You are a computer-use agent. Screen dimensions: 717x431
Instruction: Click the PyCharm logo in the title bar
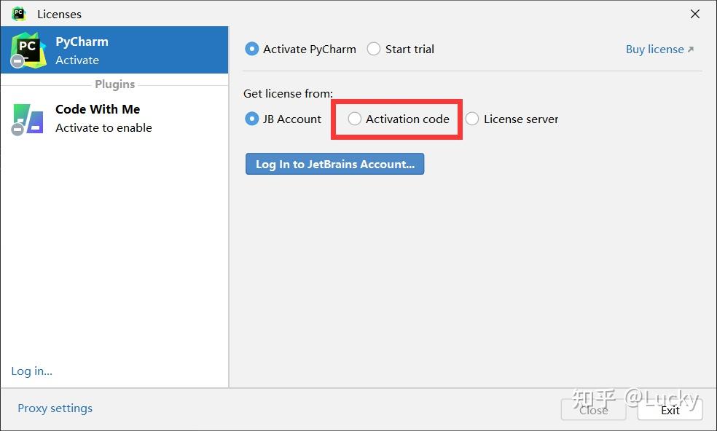click(19, 14)
